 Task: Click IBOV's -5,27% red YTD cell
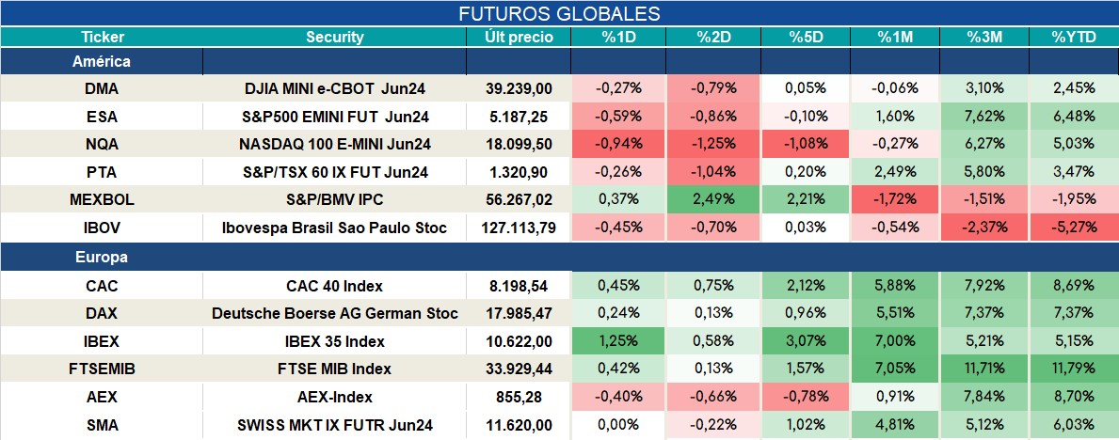[1074, 228]
